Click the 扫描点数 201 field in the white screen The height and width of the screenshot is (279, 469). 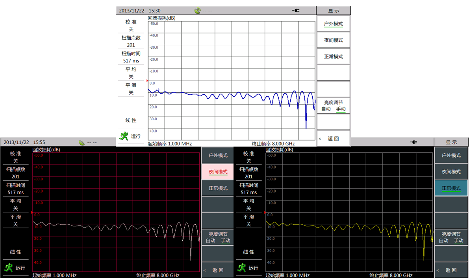coord(131,41)
